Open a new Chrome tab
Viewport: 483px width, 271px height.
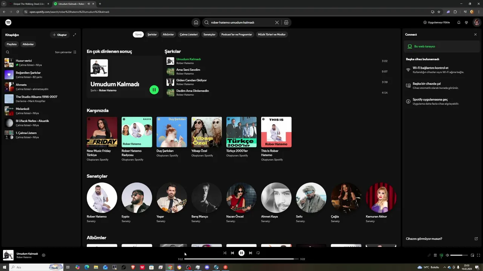coord(100,4)
